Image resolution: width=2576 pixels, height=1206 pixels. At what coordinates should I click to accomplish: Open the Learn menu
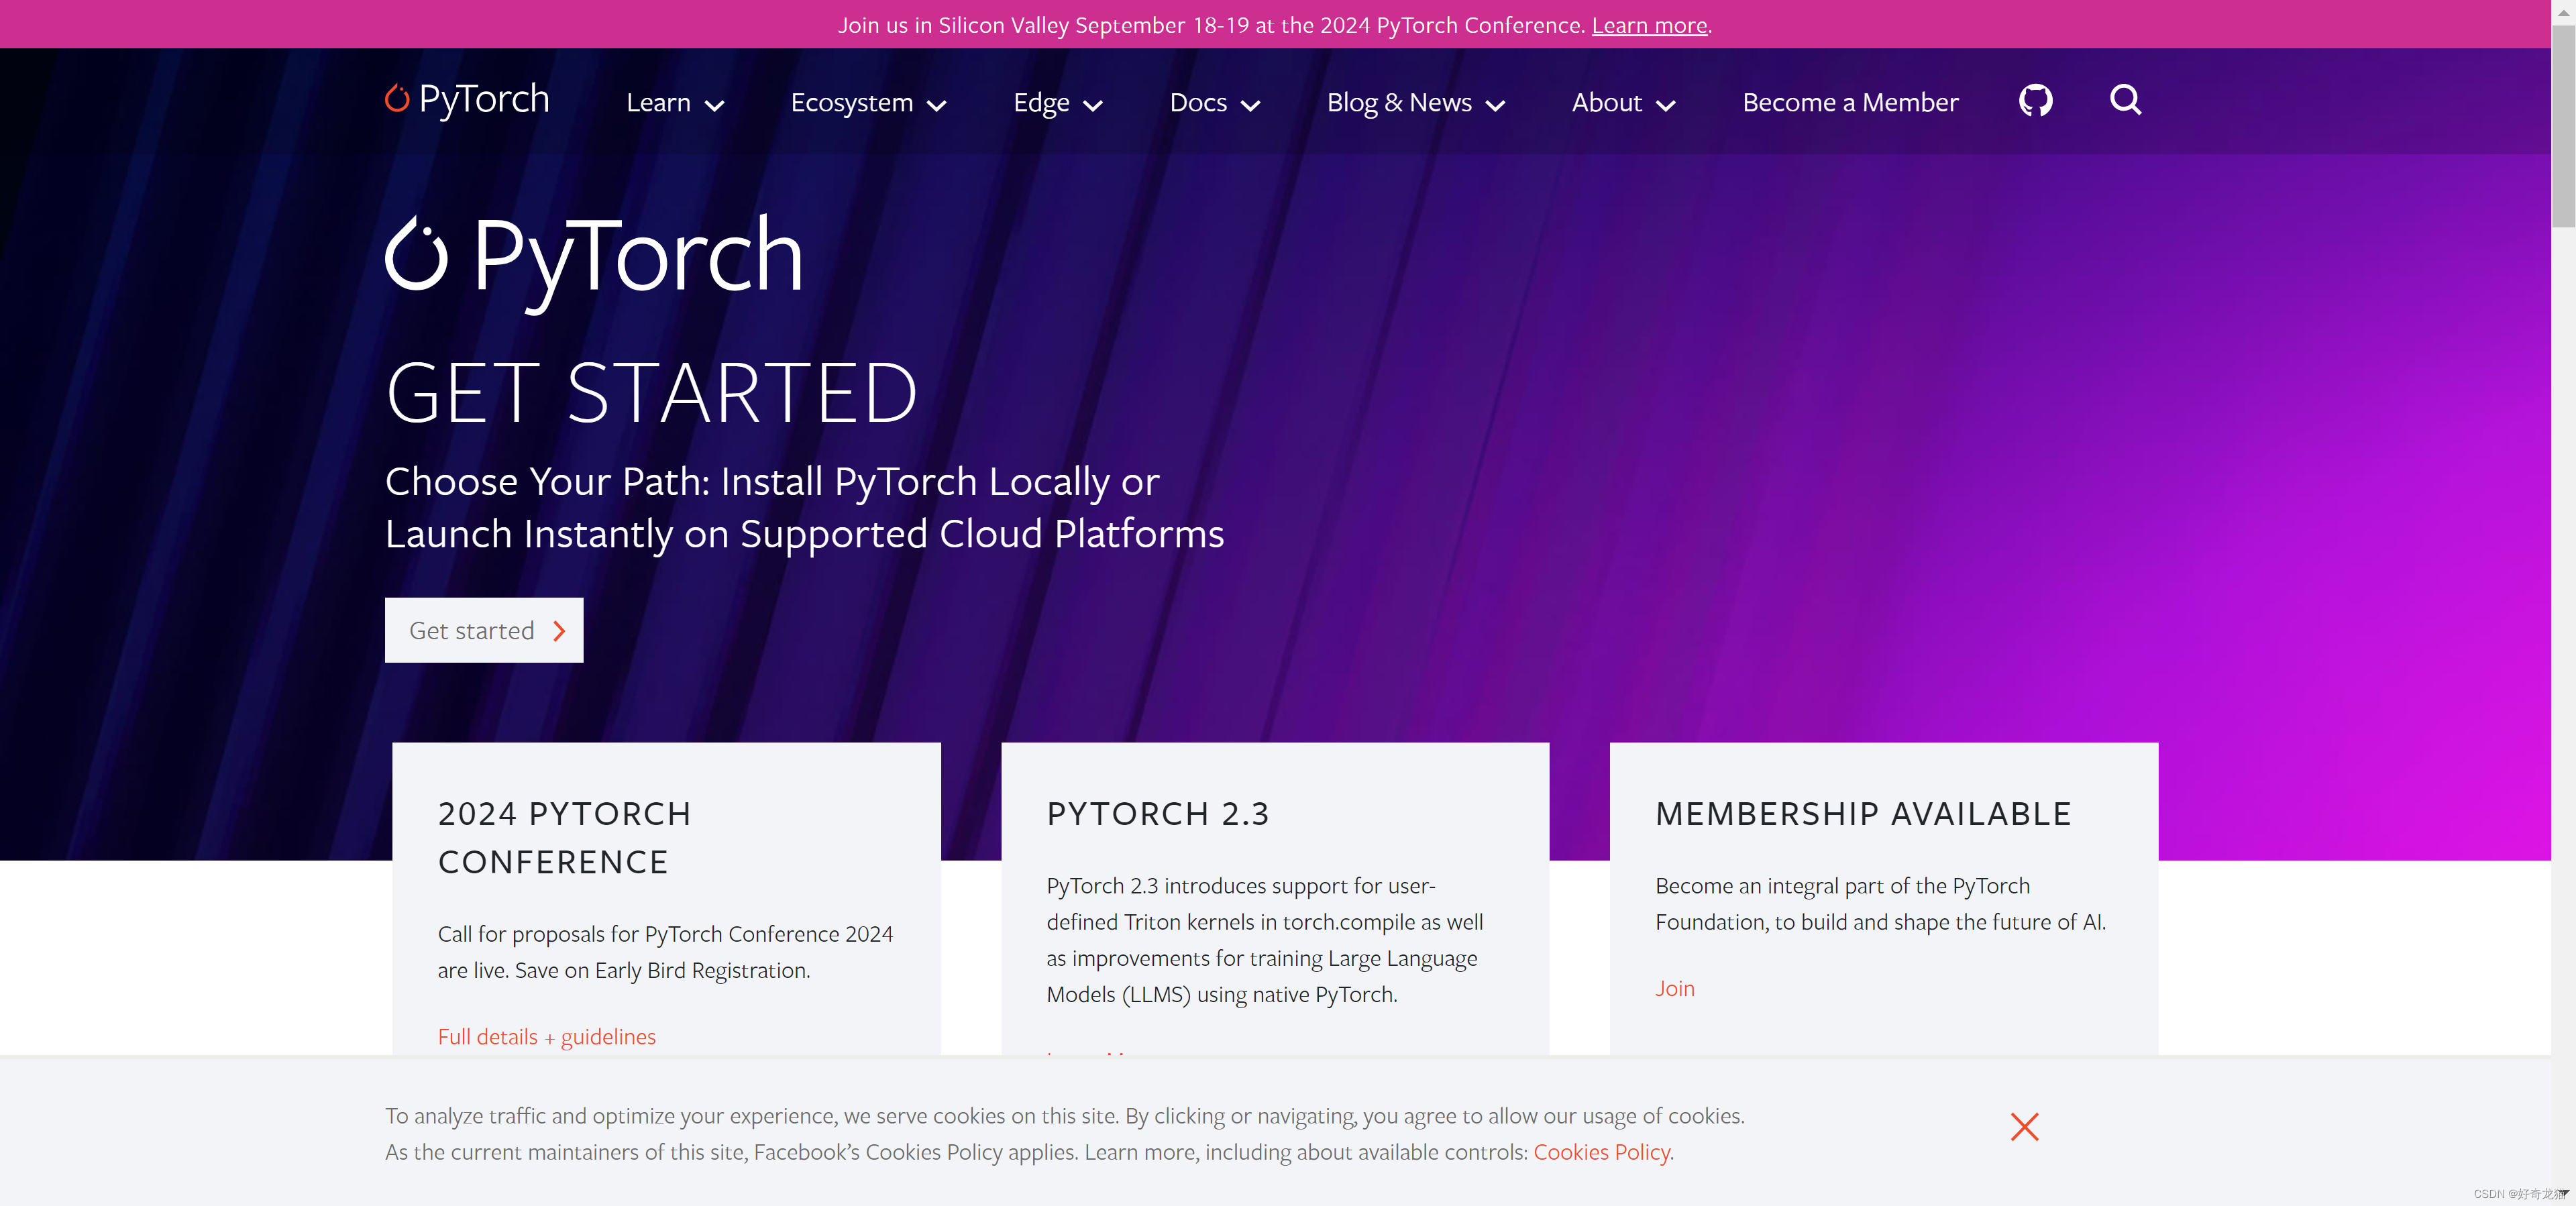(x=658, y=102)
